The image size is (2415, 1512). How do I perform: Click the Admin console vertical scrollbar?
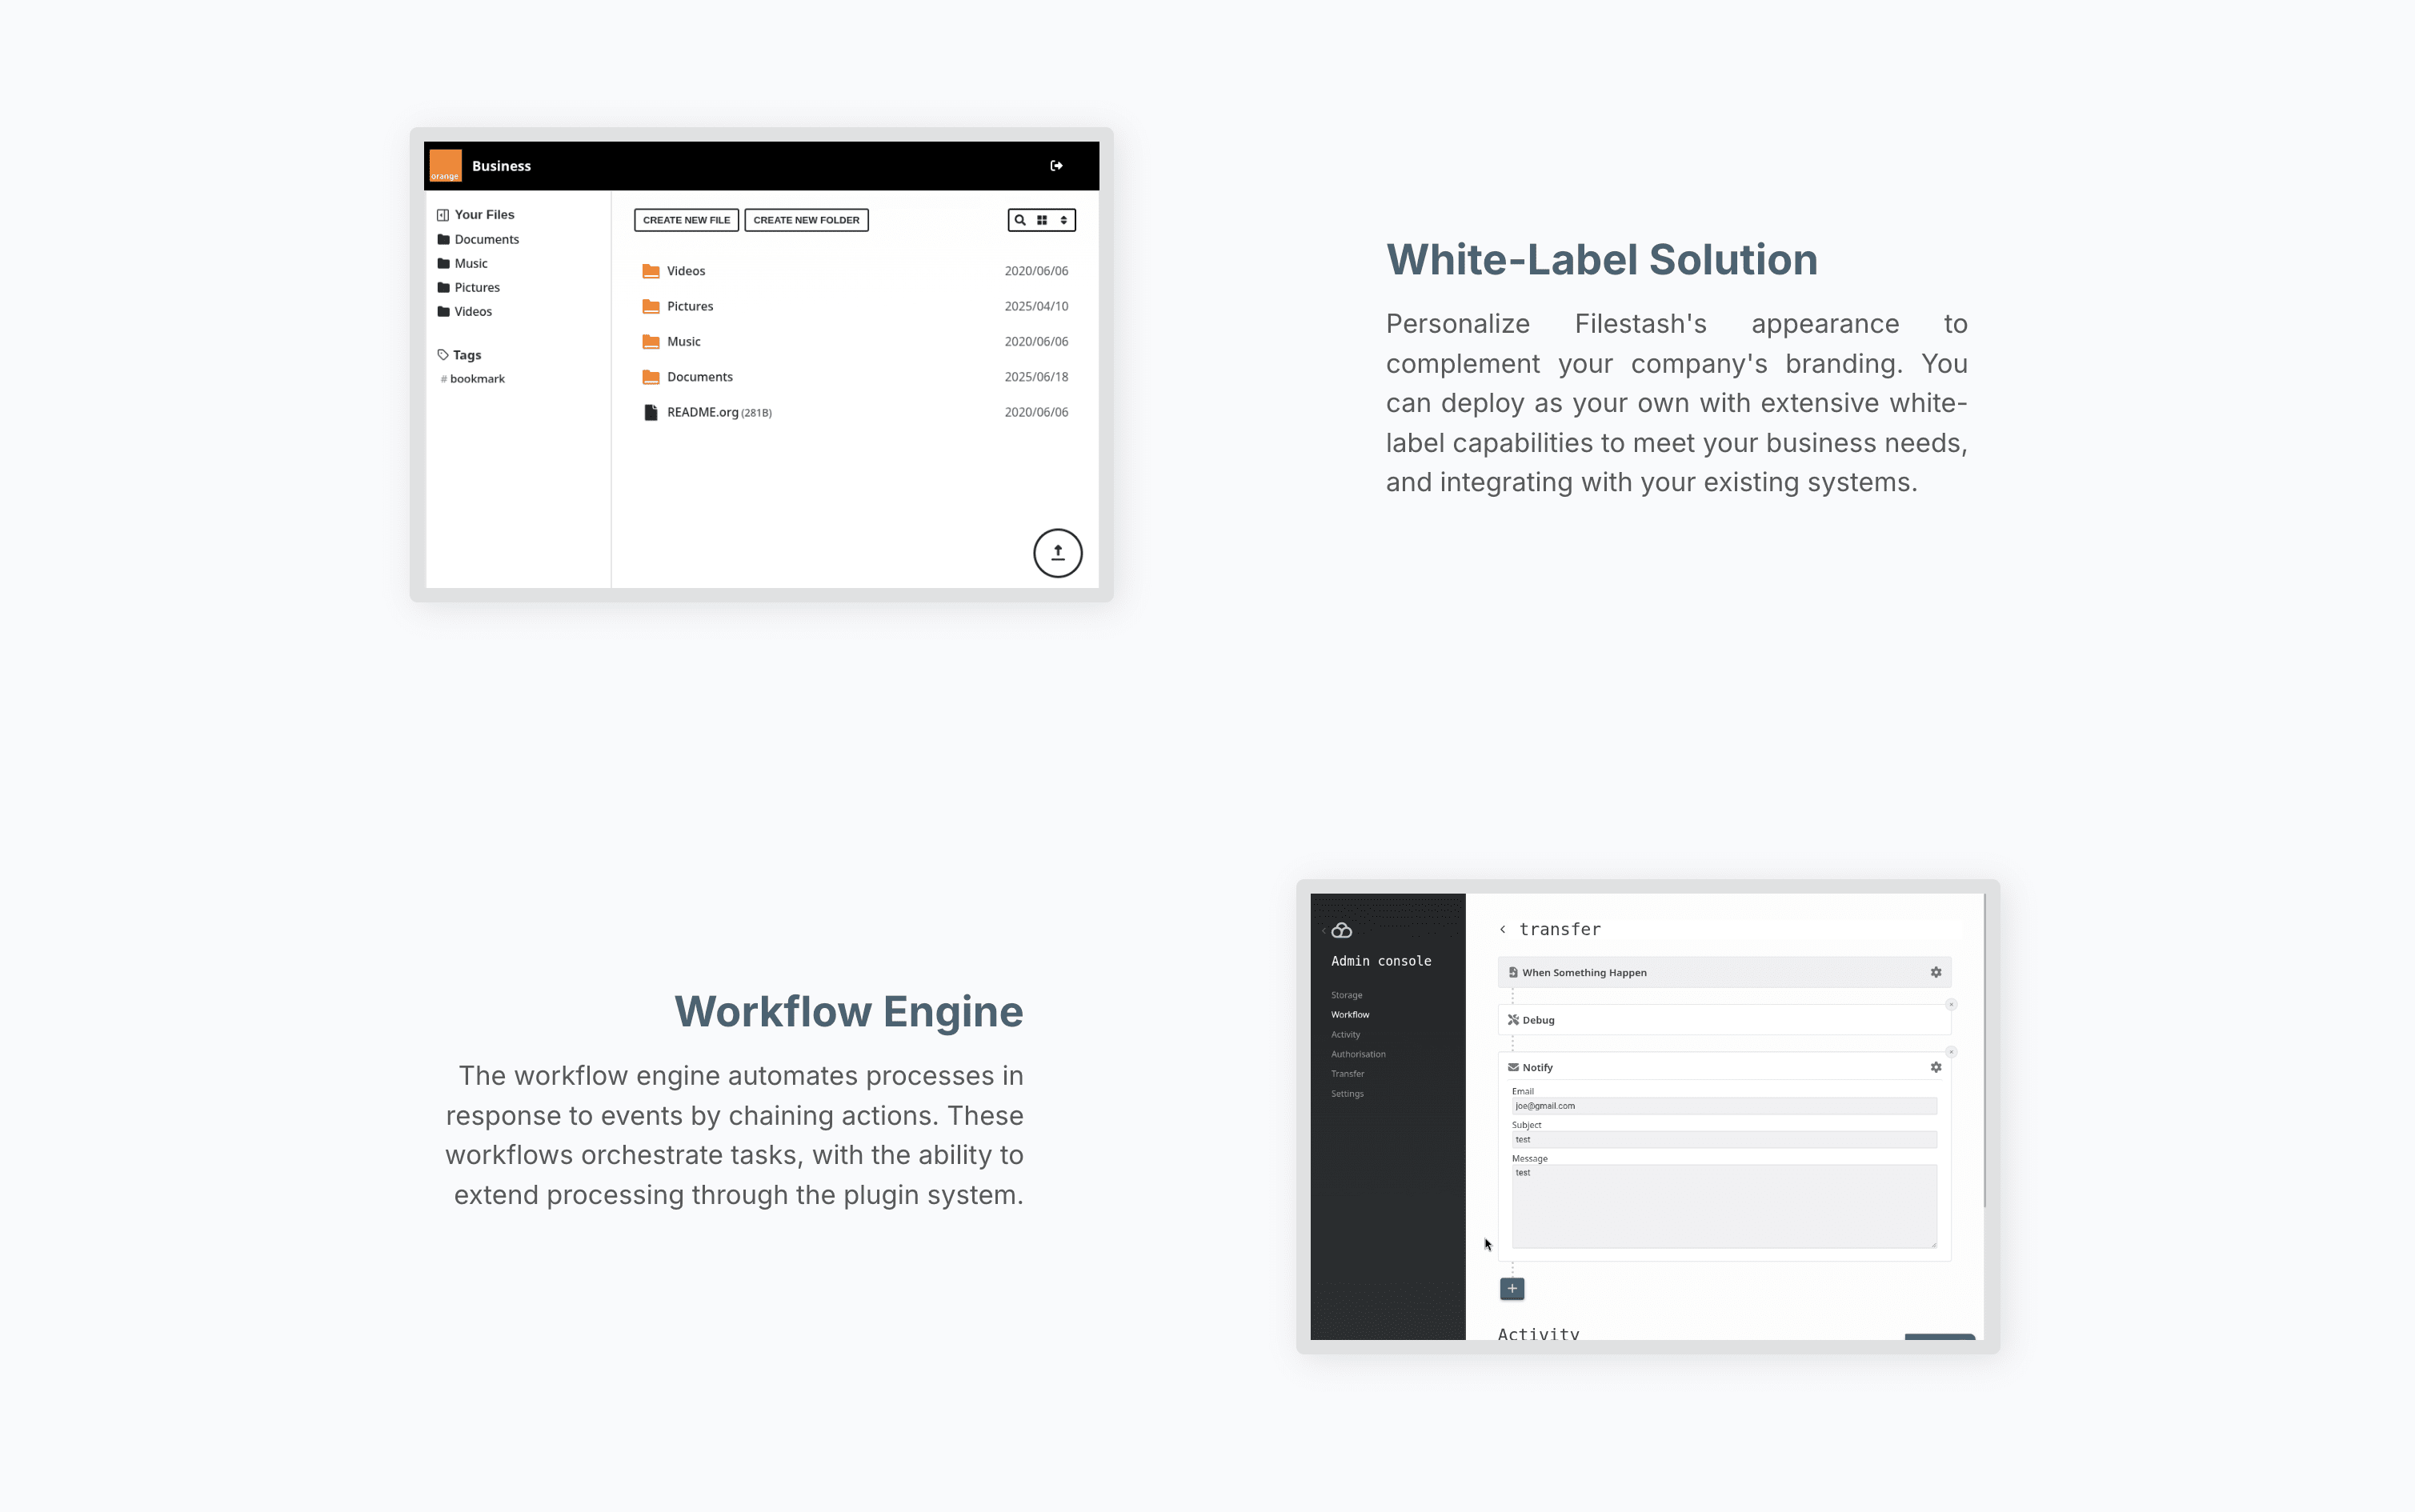(1984, 1050)
